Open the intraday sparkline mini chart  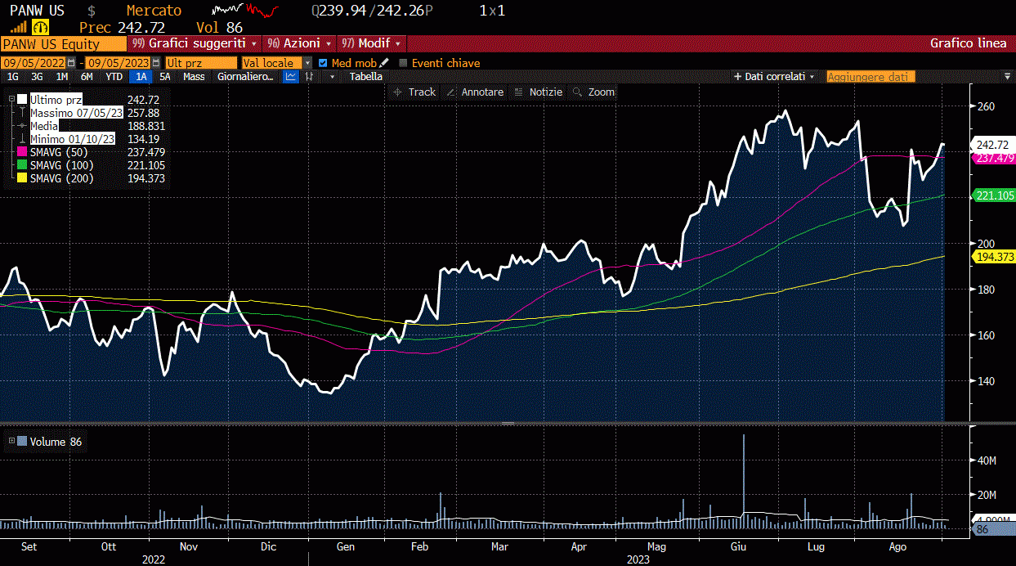(x=245, y=11)
